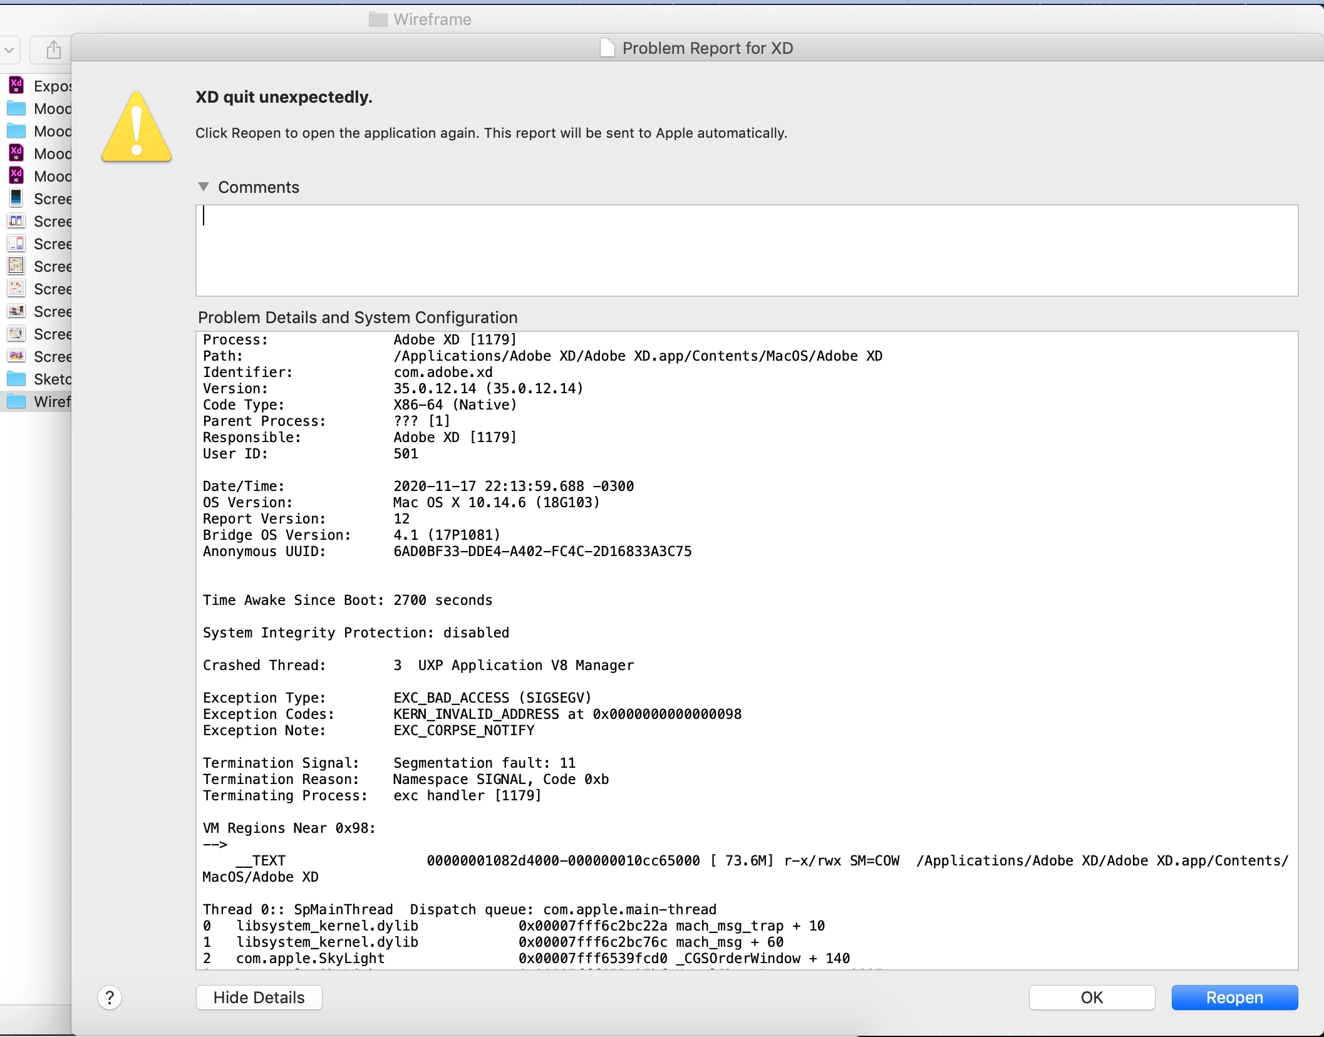Select the first Mood folder icon
The width and height of the screenshot is (1324, 1037).
pyautogui.click(x=16, y=108)
